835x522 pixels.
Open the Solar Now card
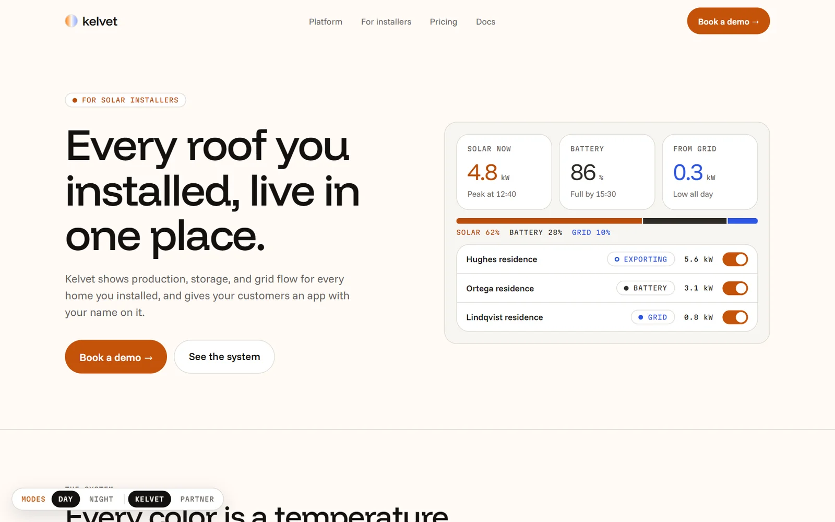504,172
